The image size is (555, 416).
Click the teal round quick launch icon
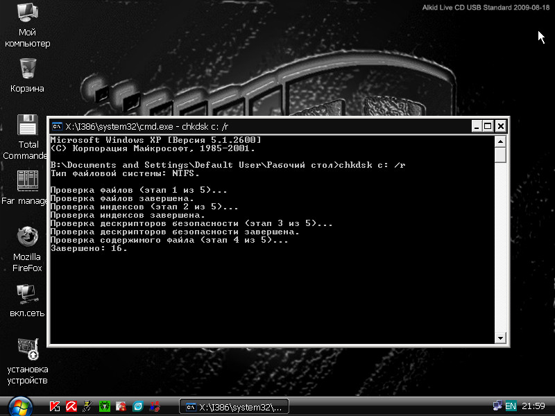(137, 406)
